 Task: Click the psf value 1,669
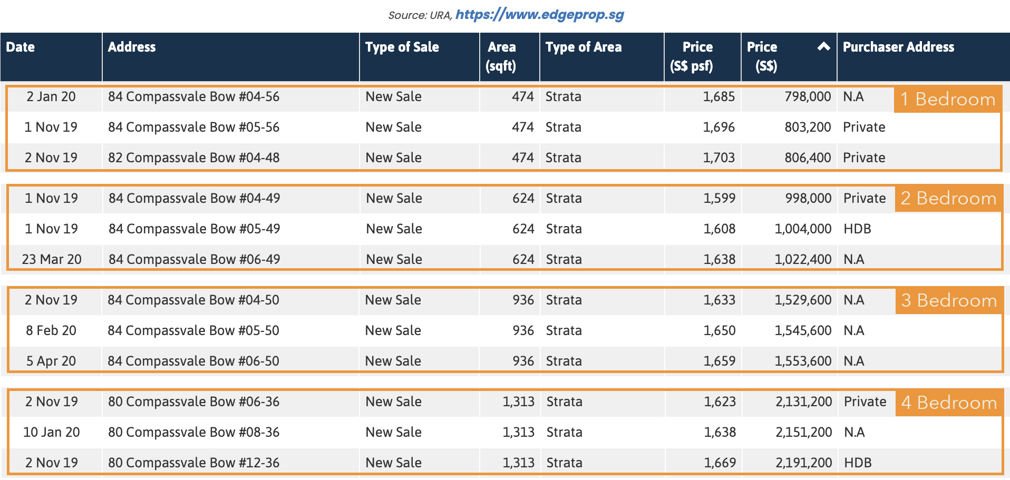point(720,463)
